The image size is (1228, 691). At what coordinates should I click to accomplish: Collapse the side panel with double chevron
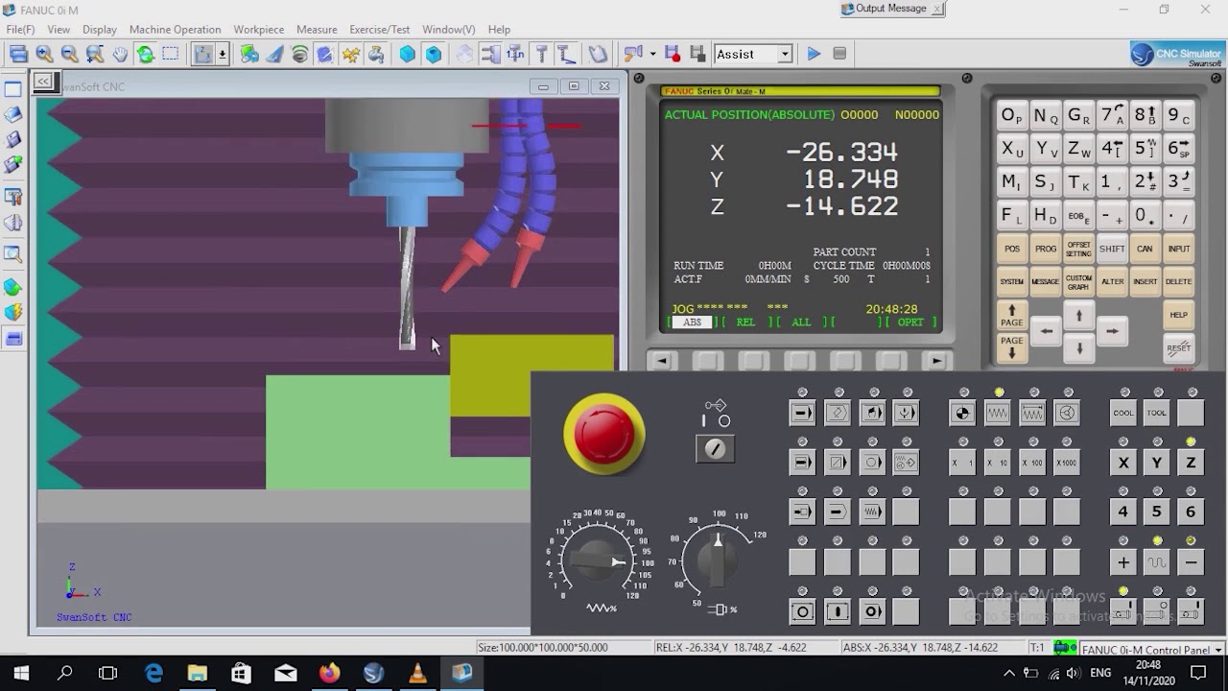(x=43, y=83)
